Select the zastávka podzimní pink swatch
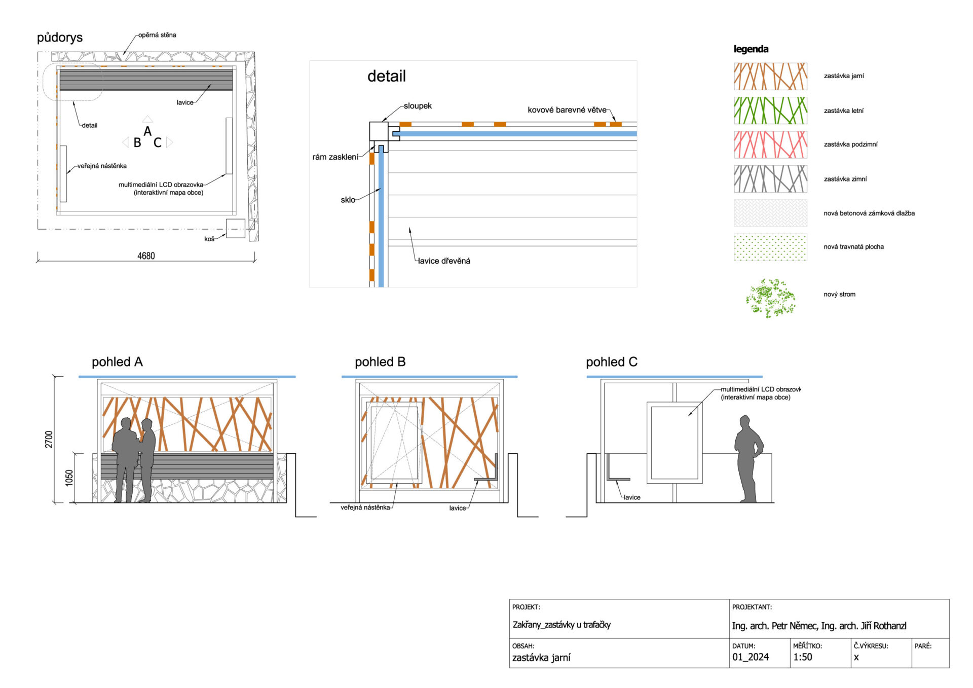Viewport: 973px width, 688px height. (x=770, y=144)
